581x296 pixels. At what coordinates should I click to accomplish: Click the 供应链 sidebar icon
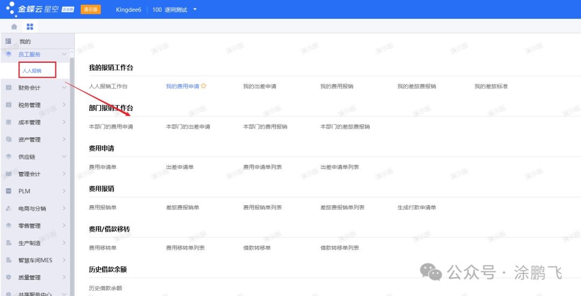tap(9, 157)
